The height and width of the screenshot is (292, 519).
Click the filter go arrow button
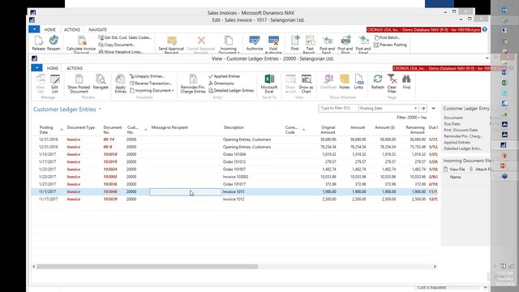423,108
